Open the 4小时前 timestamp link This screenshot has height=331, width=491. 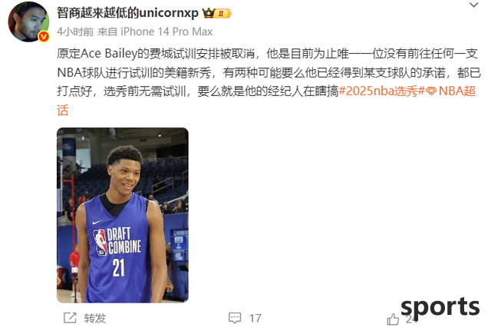click(x=75, y=31)
